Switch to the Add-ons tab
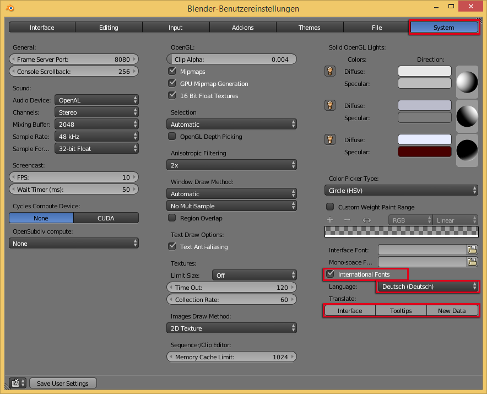Screen dimensions: 487x394 point(242,28)
